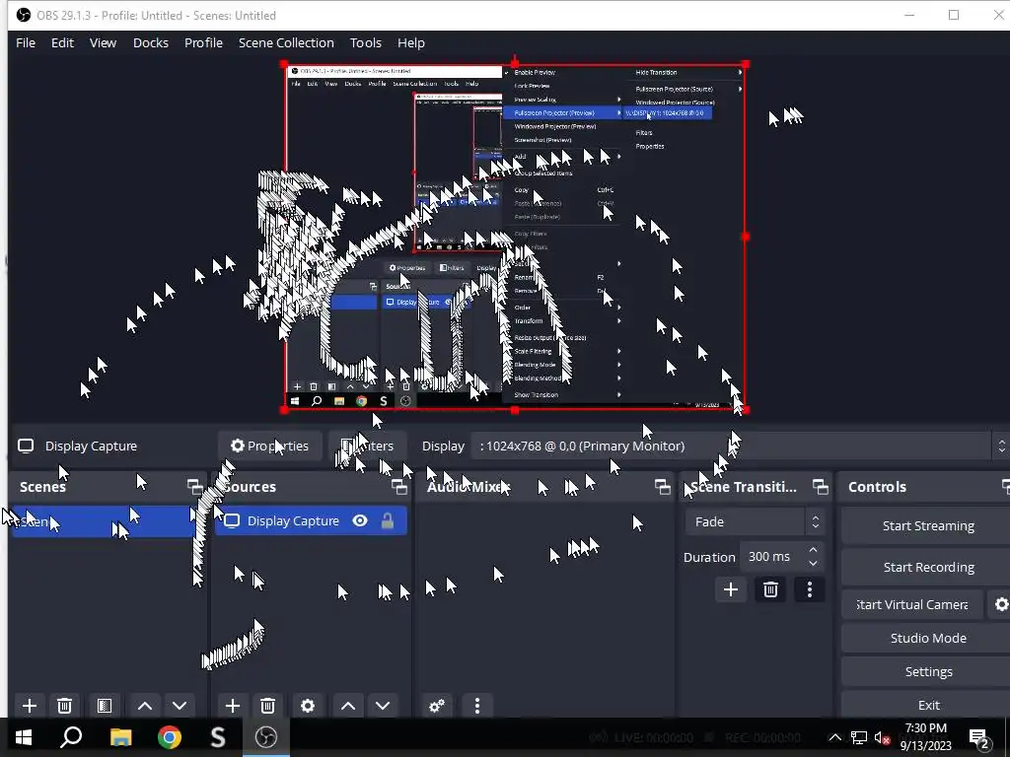This screenshot has height=757, width=1010.
Task: Open transition properties three-dot menu
Action: coord(810,589)
